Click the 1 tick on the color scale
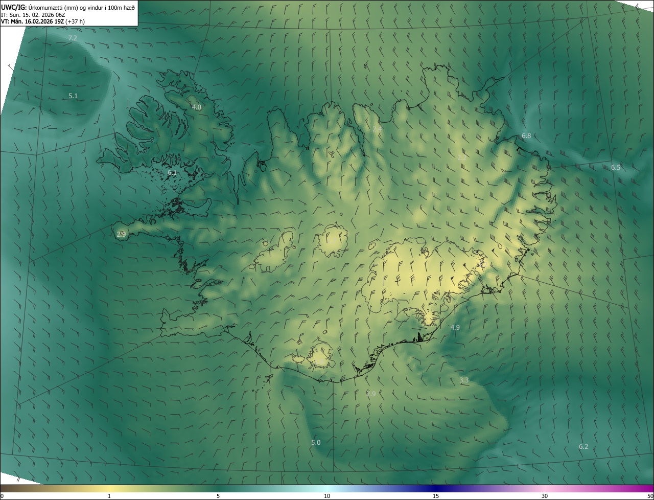This screenshot has height=500, width=654. [x=109, y=496]
